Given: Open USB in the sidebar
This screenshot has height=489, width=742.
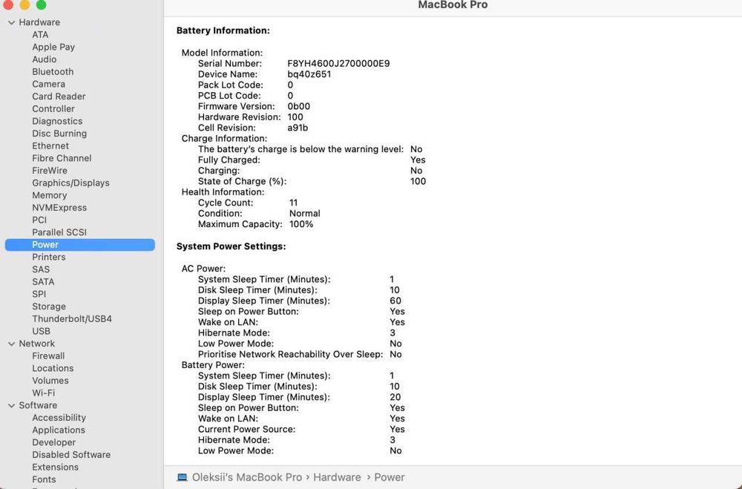Looking at the screenshot, I should coord(41,331).
